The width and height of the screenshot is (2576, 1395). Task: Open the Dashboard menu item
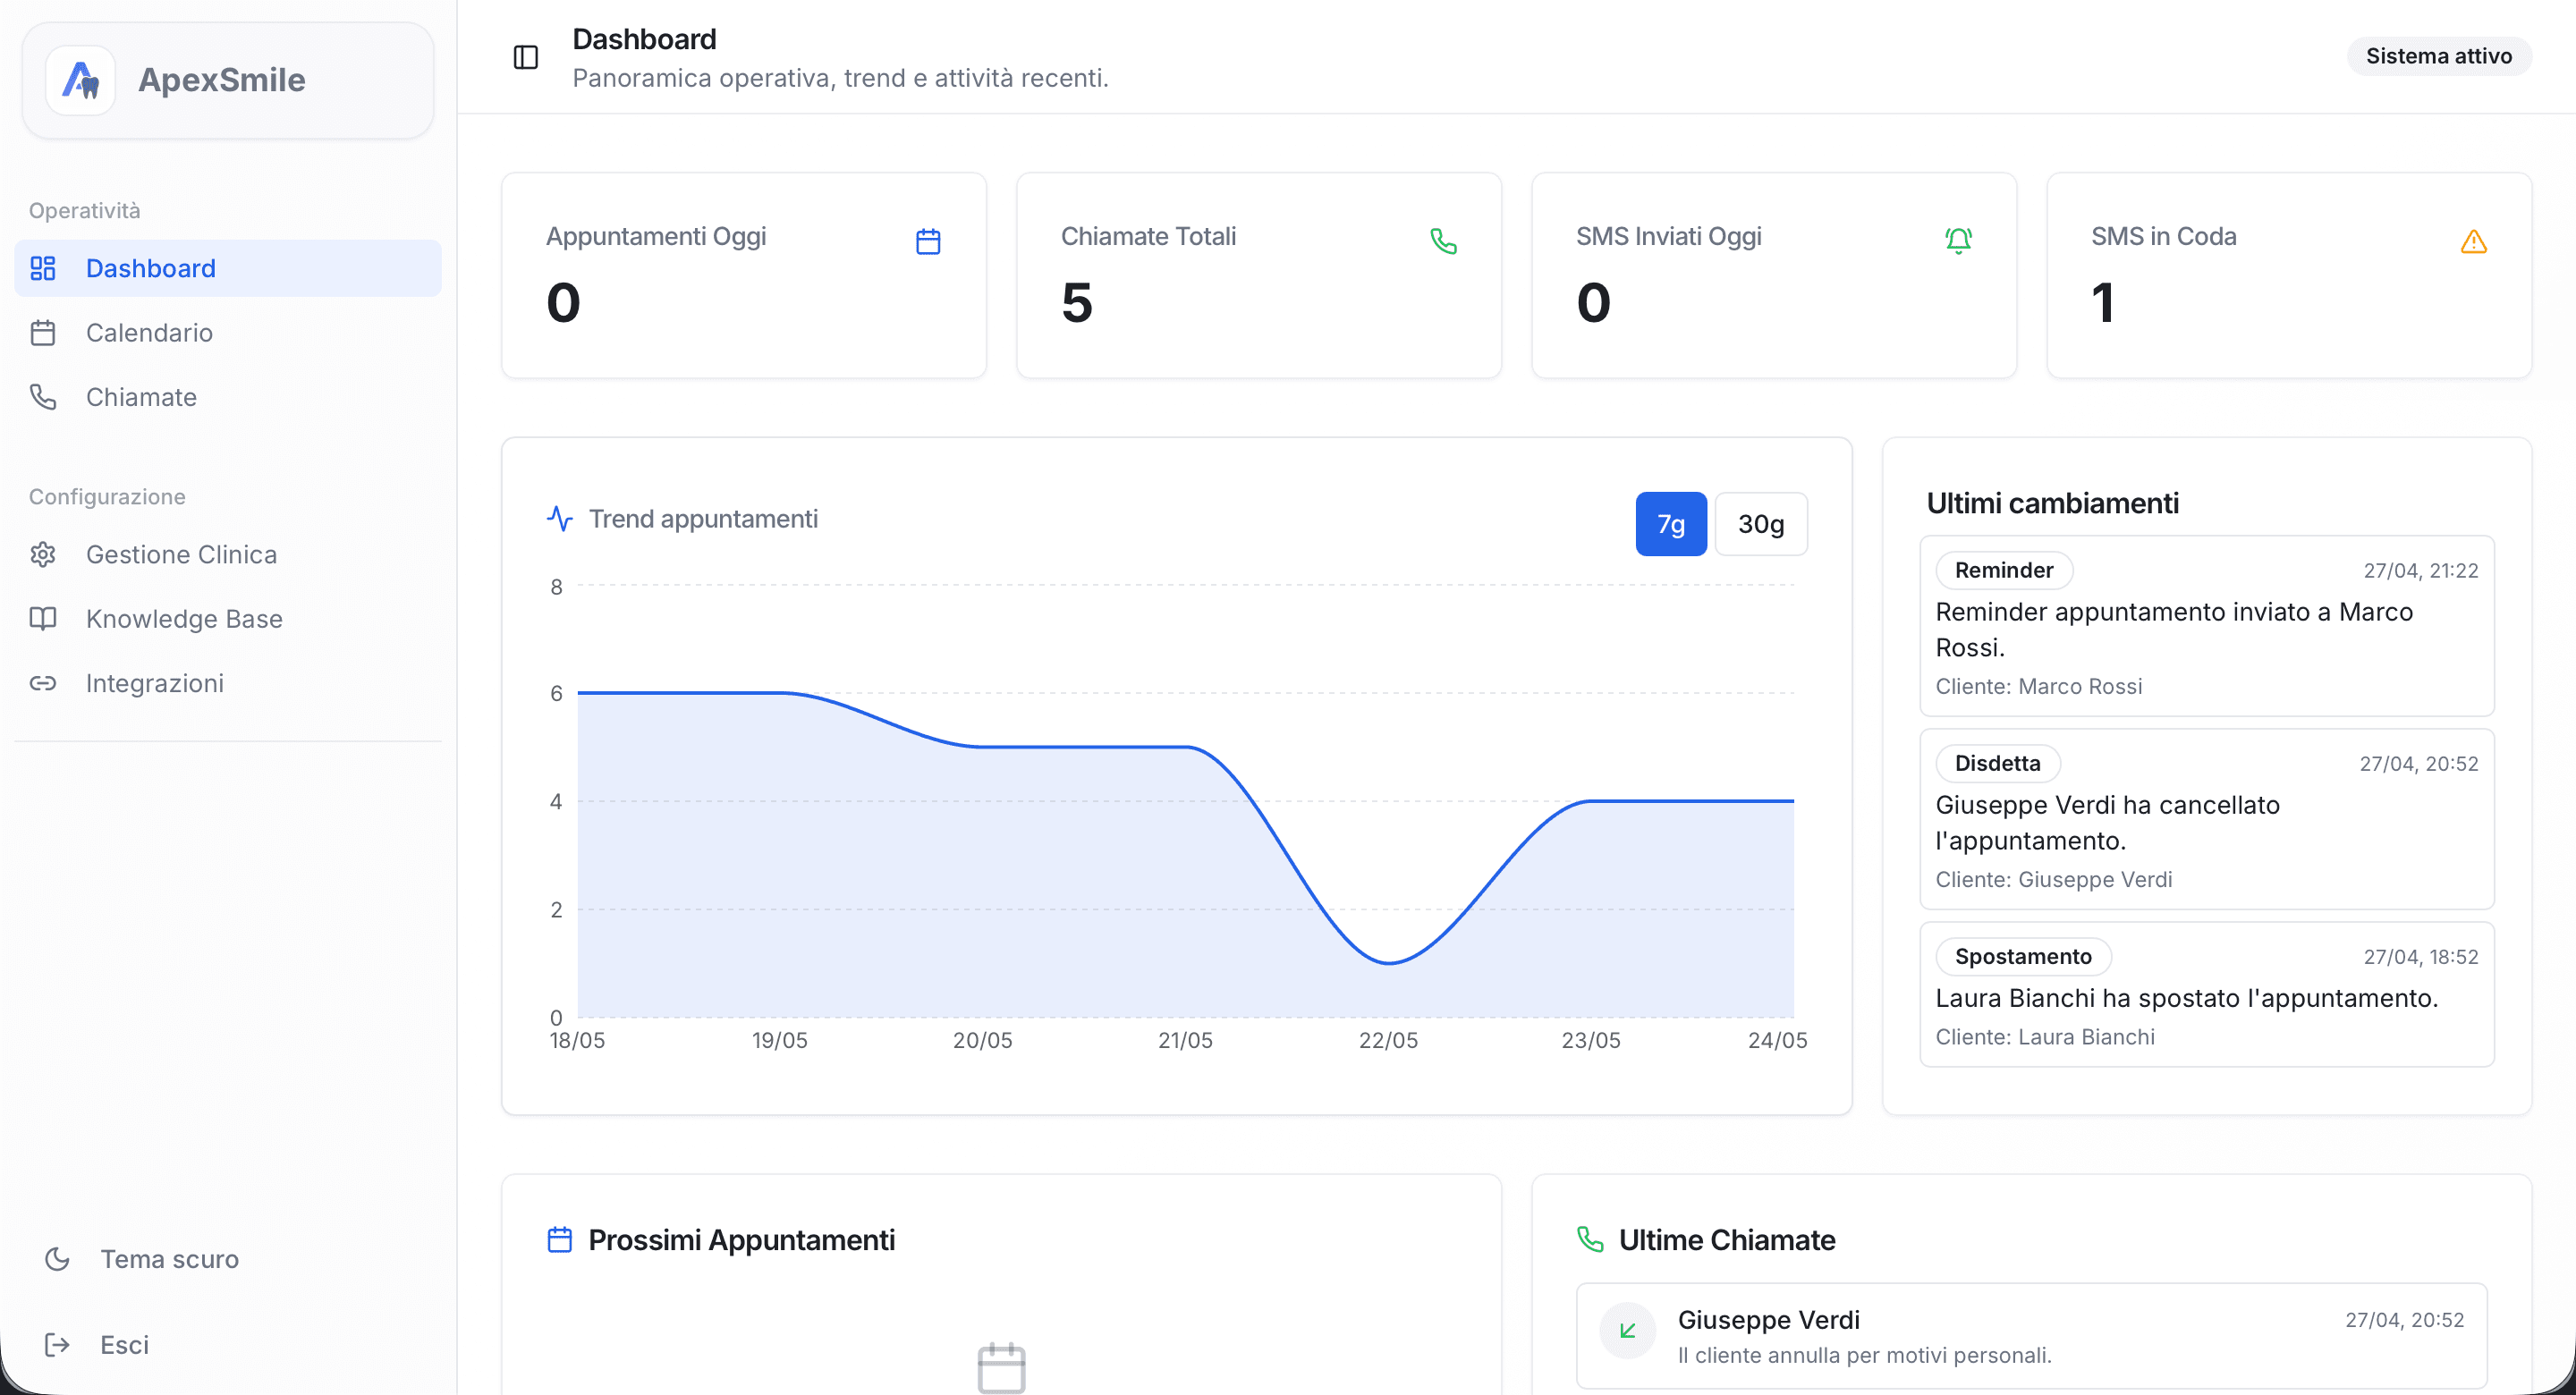[x=228, y=268]
